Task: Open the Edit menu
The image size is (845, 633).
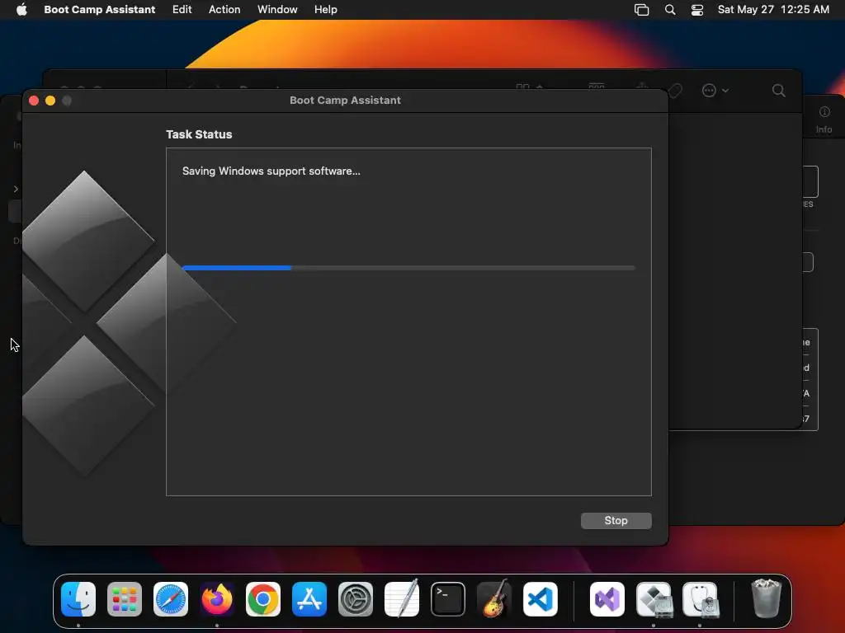Action: pyautogui.click(x=182, y=9)
